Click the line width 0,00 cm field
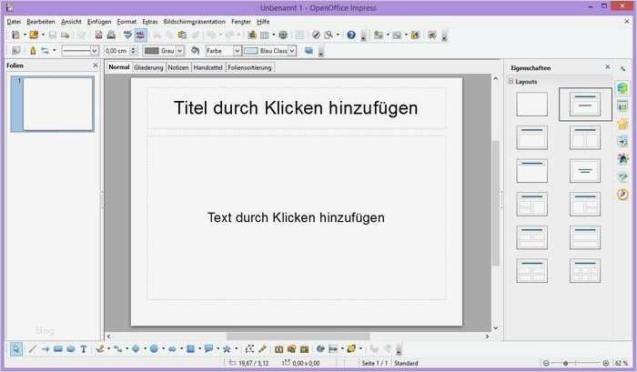This screenshot has width=637, height=372. (x=116, y=51)
